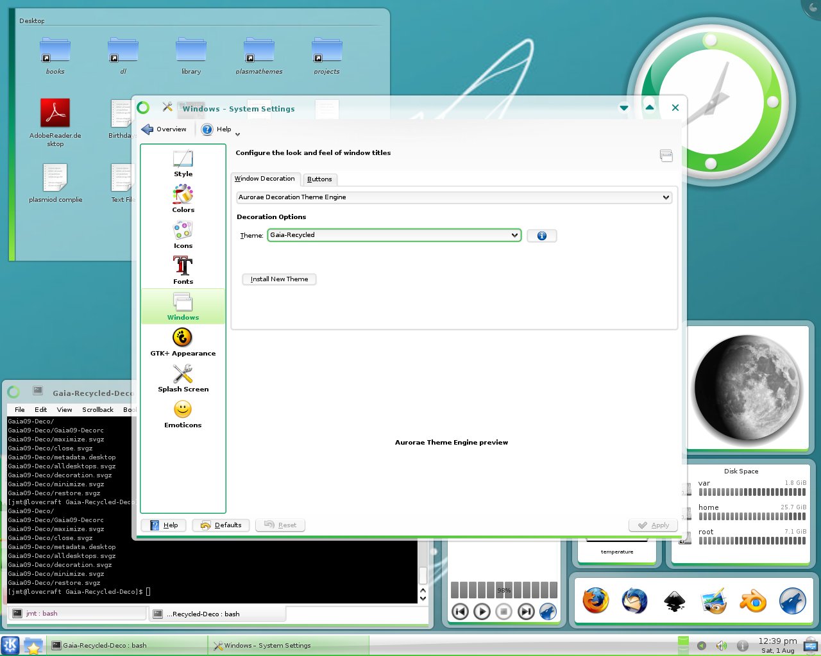The width and height of the screenshot is (821, 656).
Task: Click the Defaults button
Action: tap(221, 525)
